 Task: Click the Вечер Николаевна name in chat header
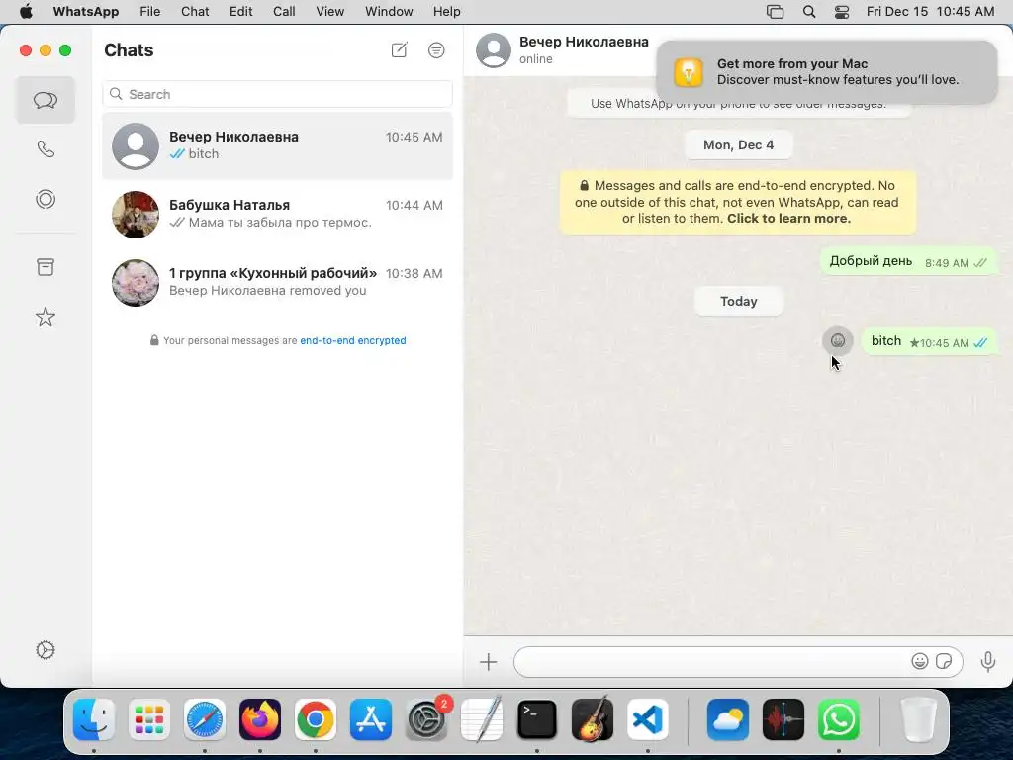coord(584,42)
